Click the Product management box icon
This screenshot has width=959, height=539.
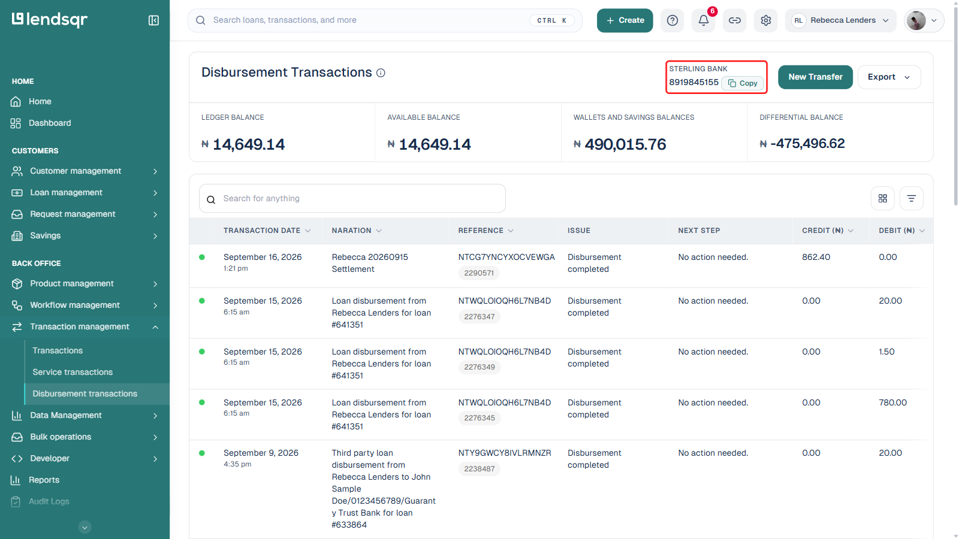point(17,284)
